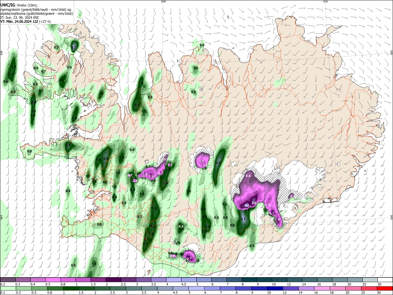393x295 pixels.
Task: Select the snow legend swatch between 8 and 9
Action: coord(249,280)
